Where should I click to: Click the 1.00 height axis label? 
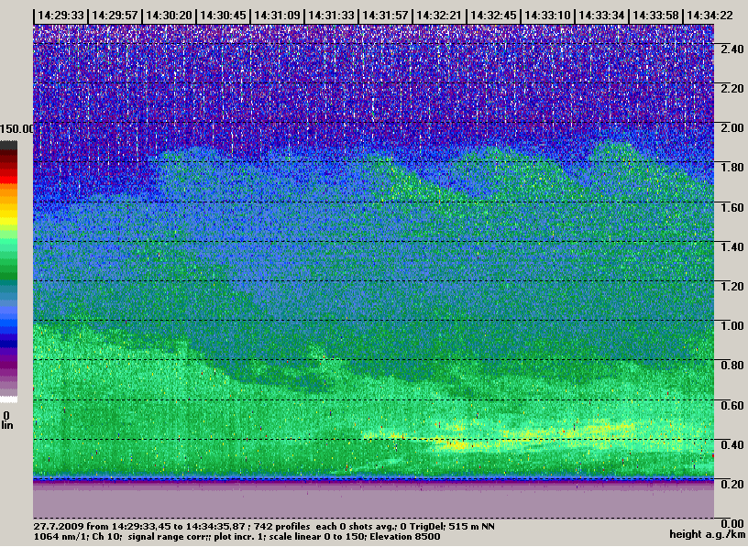point(731,326)
